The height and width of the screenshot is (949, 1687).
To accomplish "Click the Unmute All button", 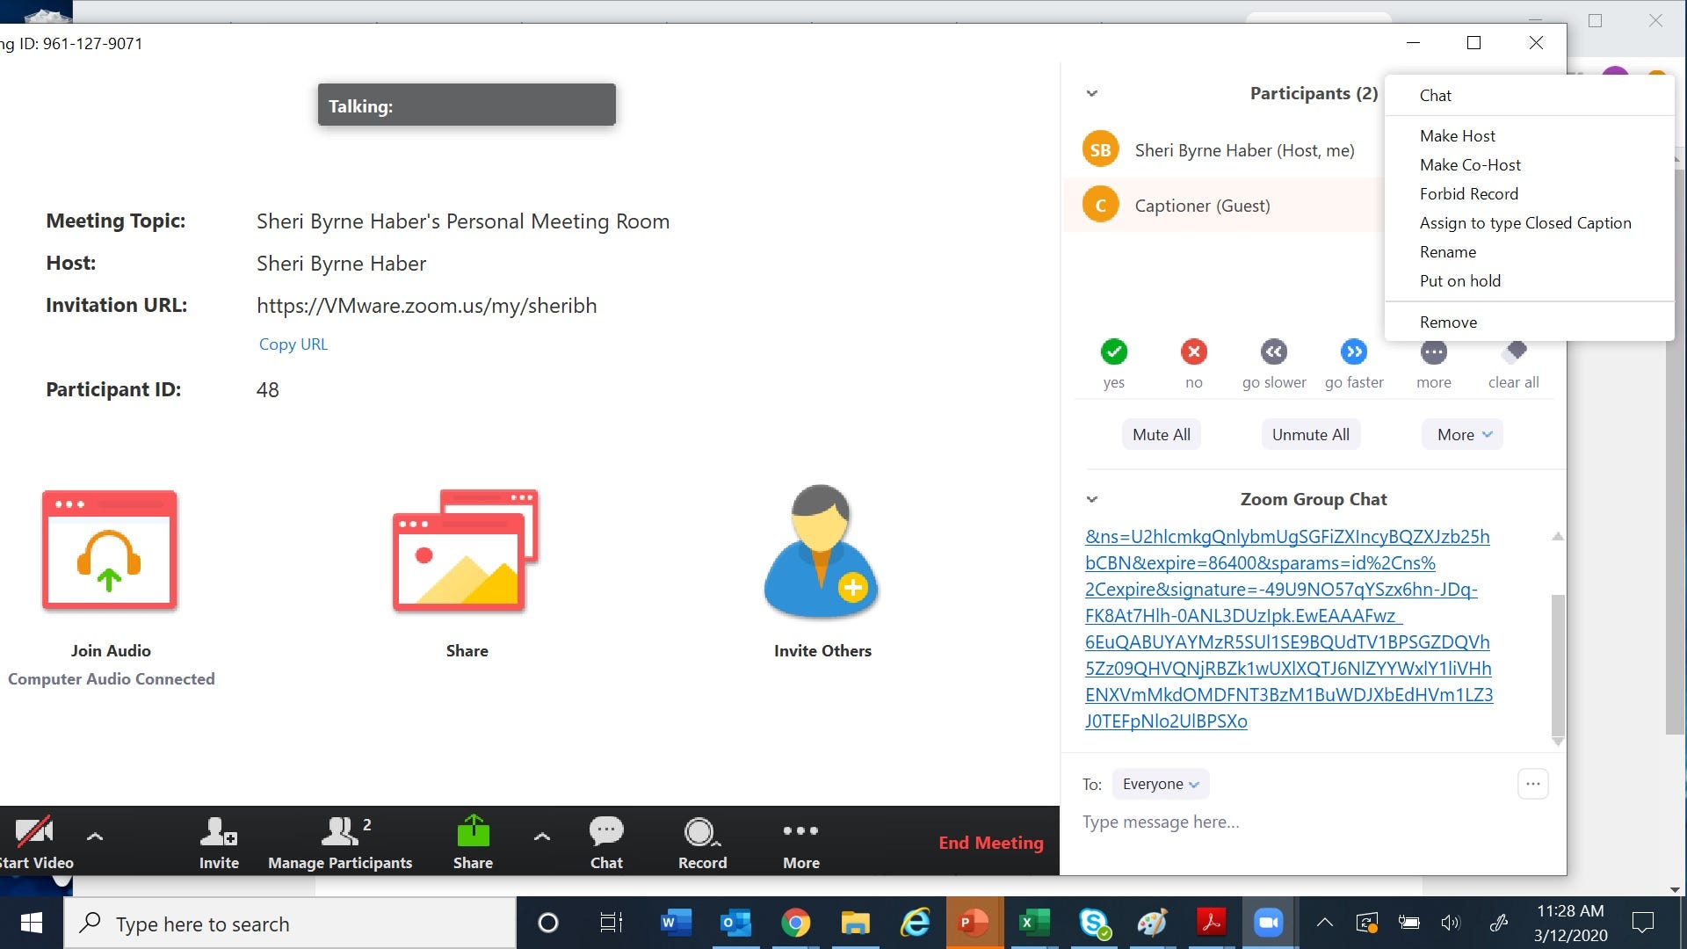I will (x=1311, y=434).
